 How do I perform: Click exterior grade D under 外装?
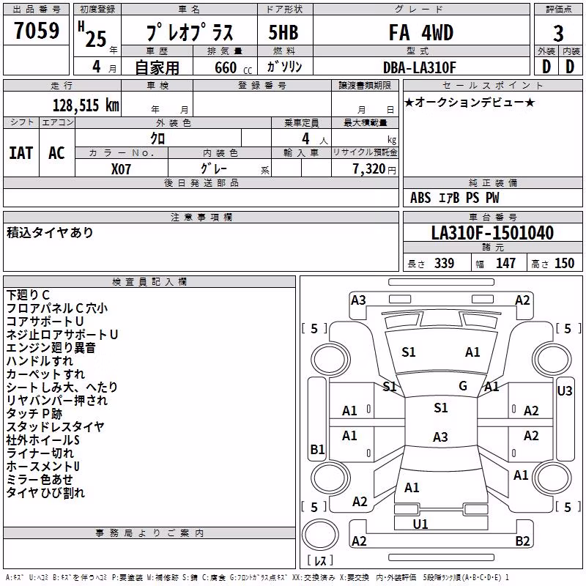[546, 67]
